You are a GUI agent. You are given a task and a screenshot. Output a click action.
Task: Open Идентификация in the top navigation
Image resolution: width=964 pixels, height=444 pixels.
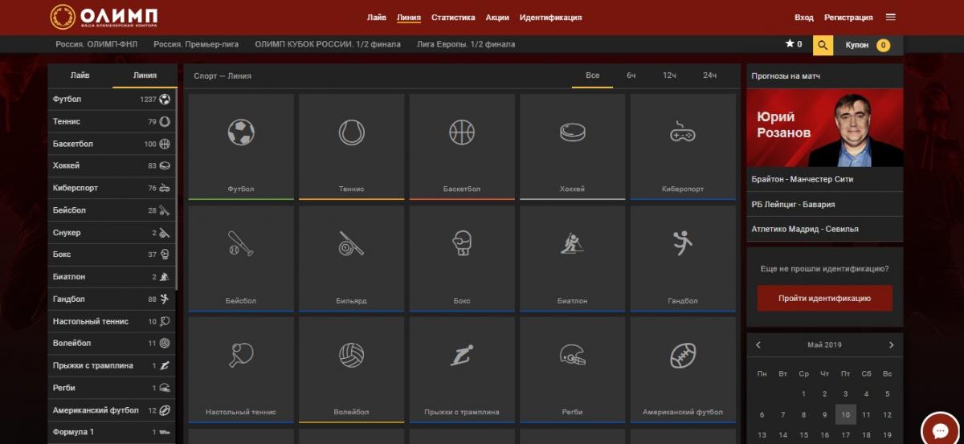[550, 17]
